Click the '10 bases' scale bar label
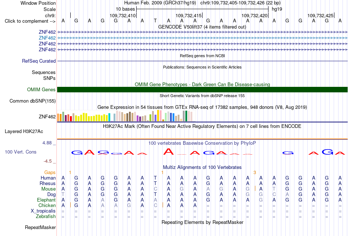This screenshot has height=236, width=348. point(125,9)
